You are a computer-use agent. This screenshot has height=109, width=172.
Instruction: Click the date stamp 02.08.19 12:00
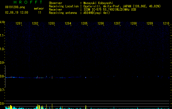coord(17,13)
